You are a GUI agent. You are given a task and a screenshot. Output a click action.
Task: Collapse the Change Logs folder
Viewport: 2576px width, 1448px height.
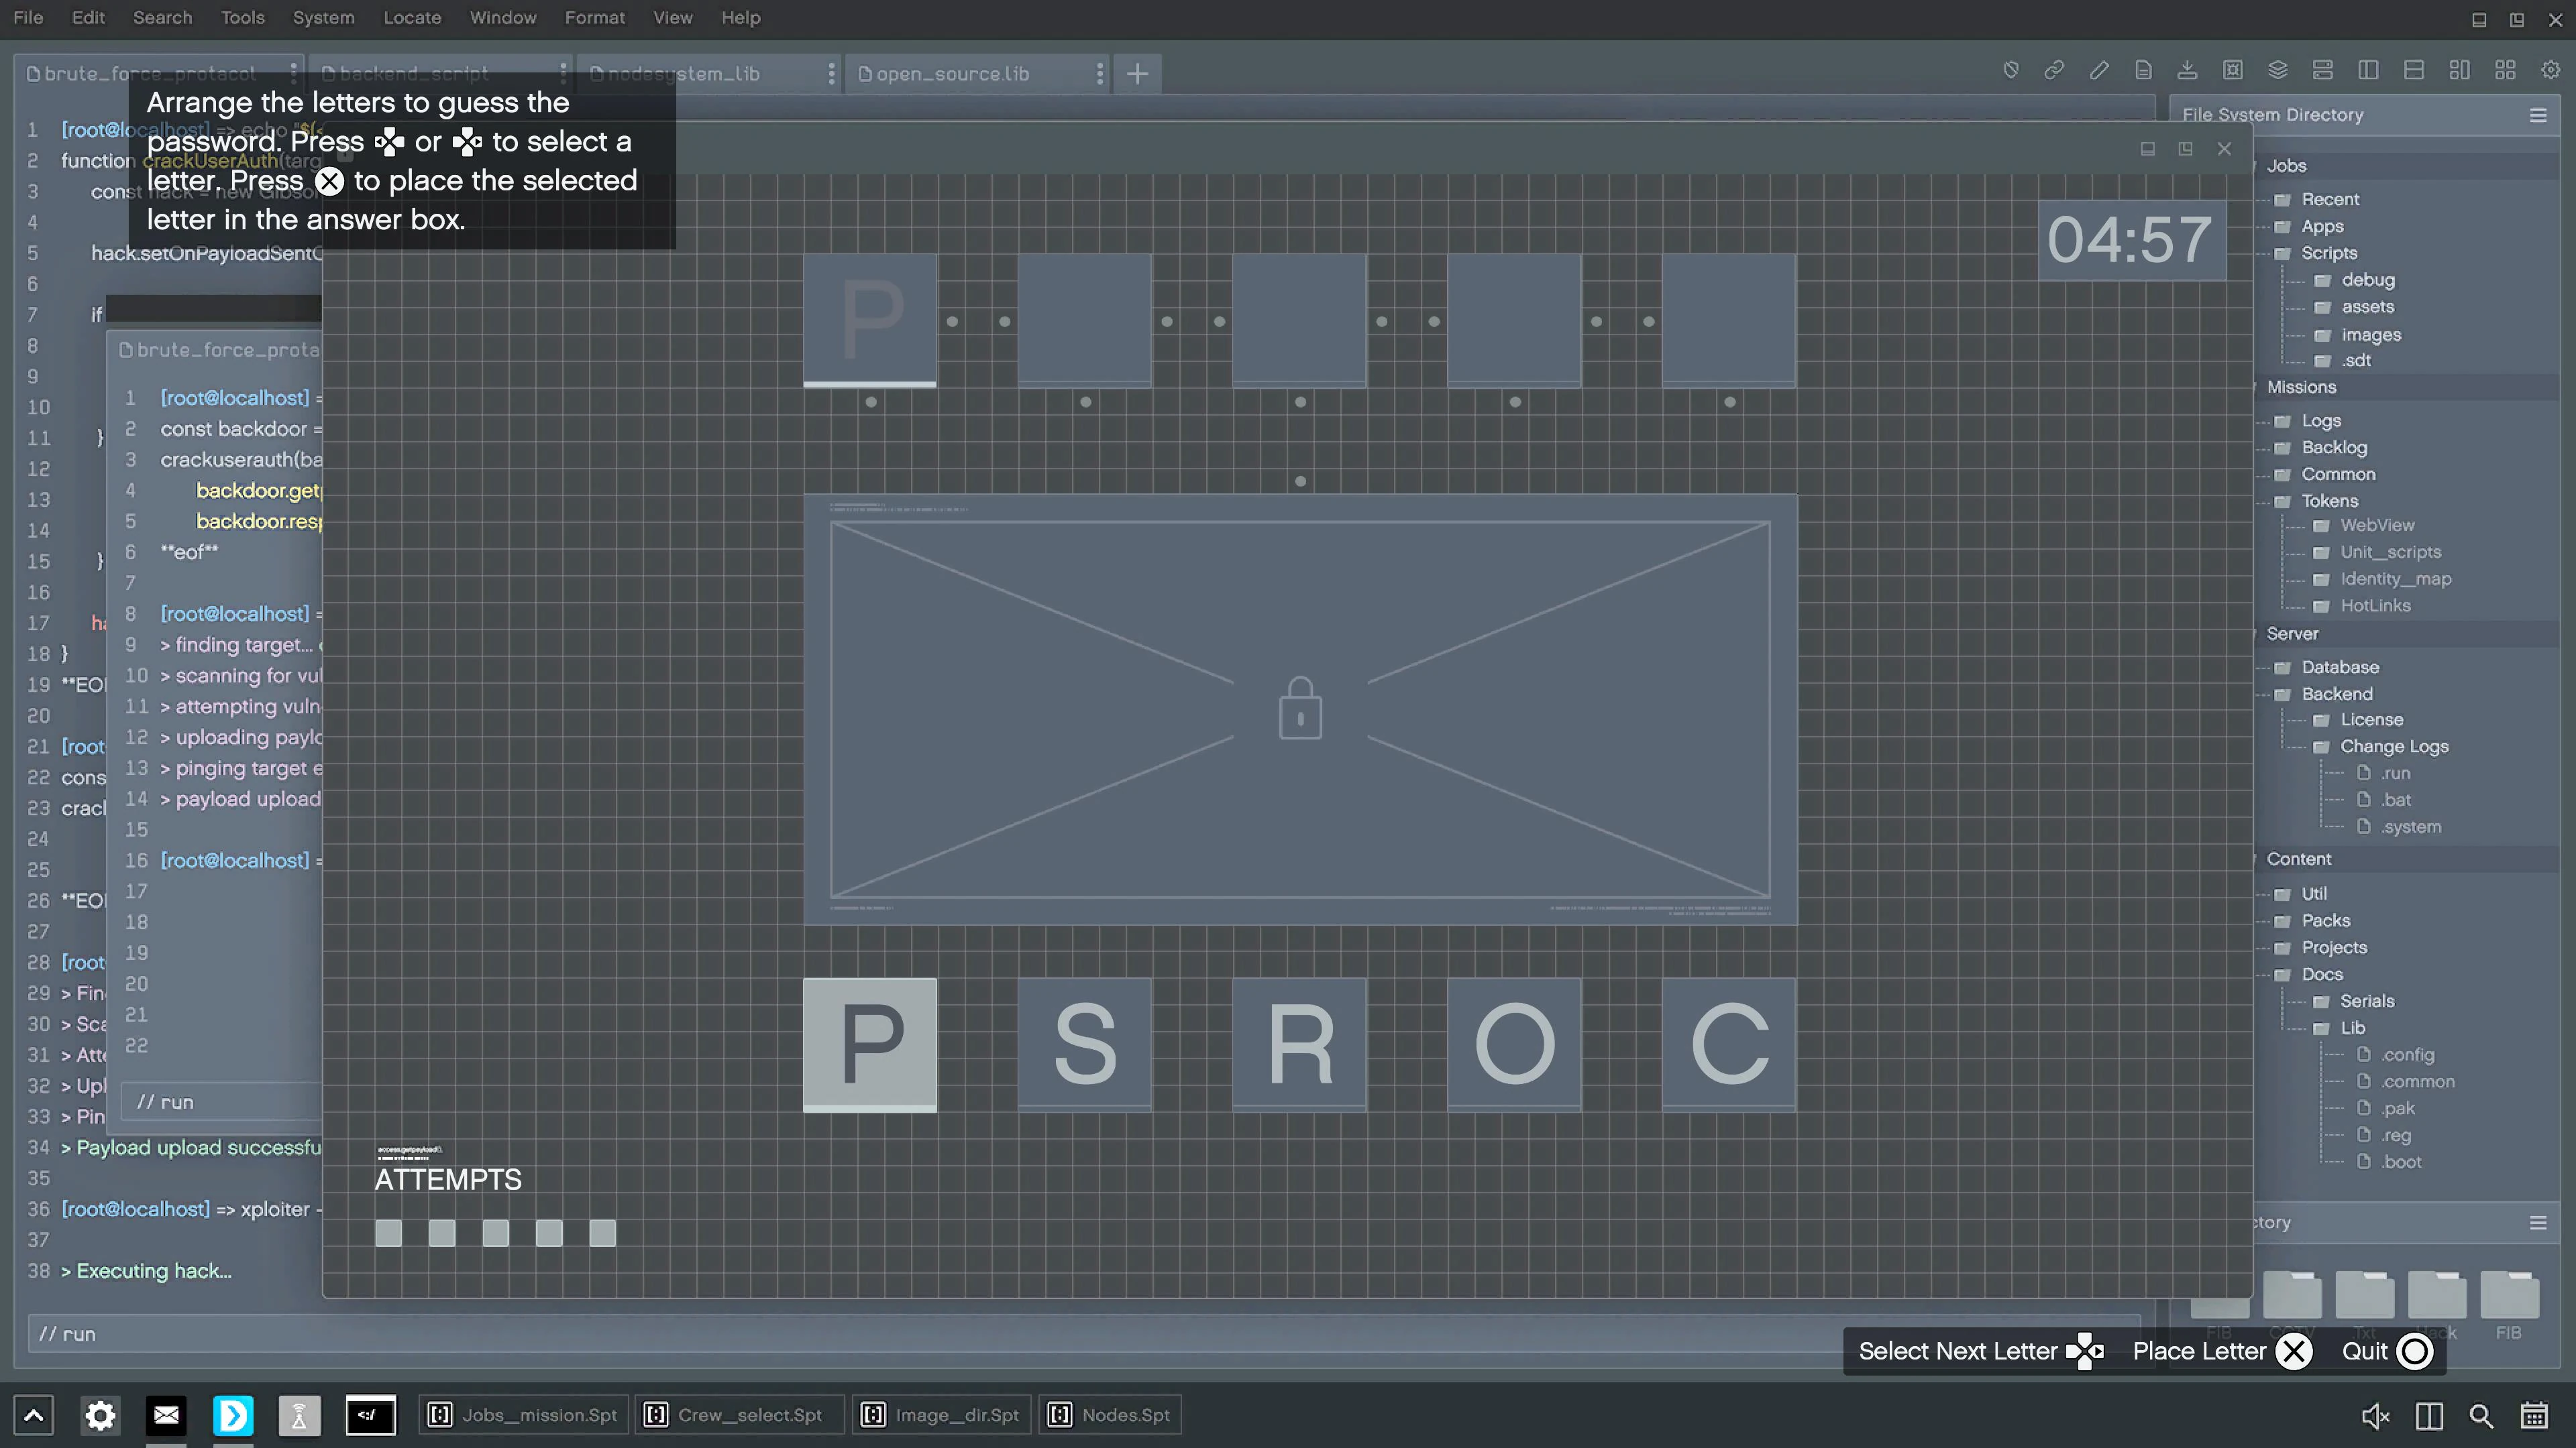[x=2393, y=747]
